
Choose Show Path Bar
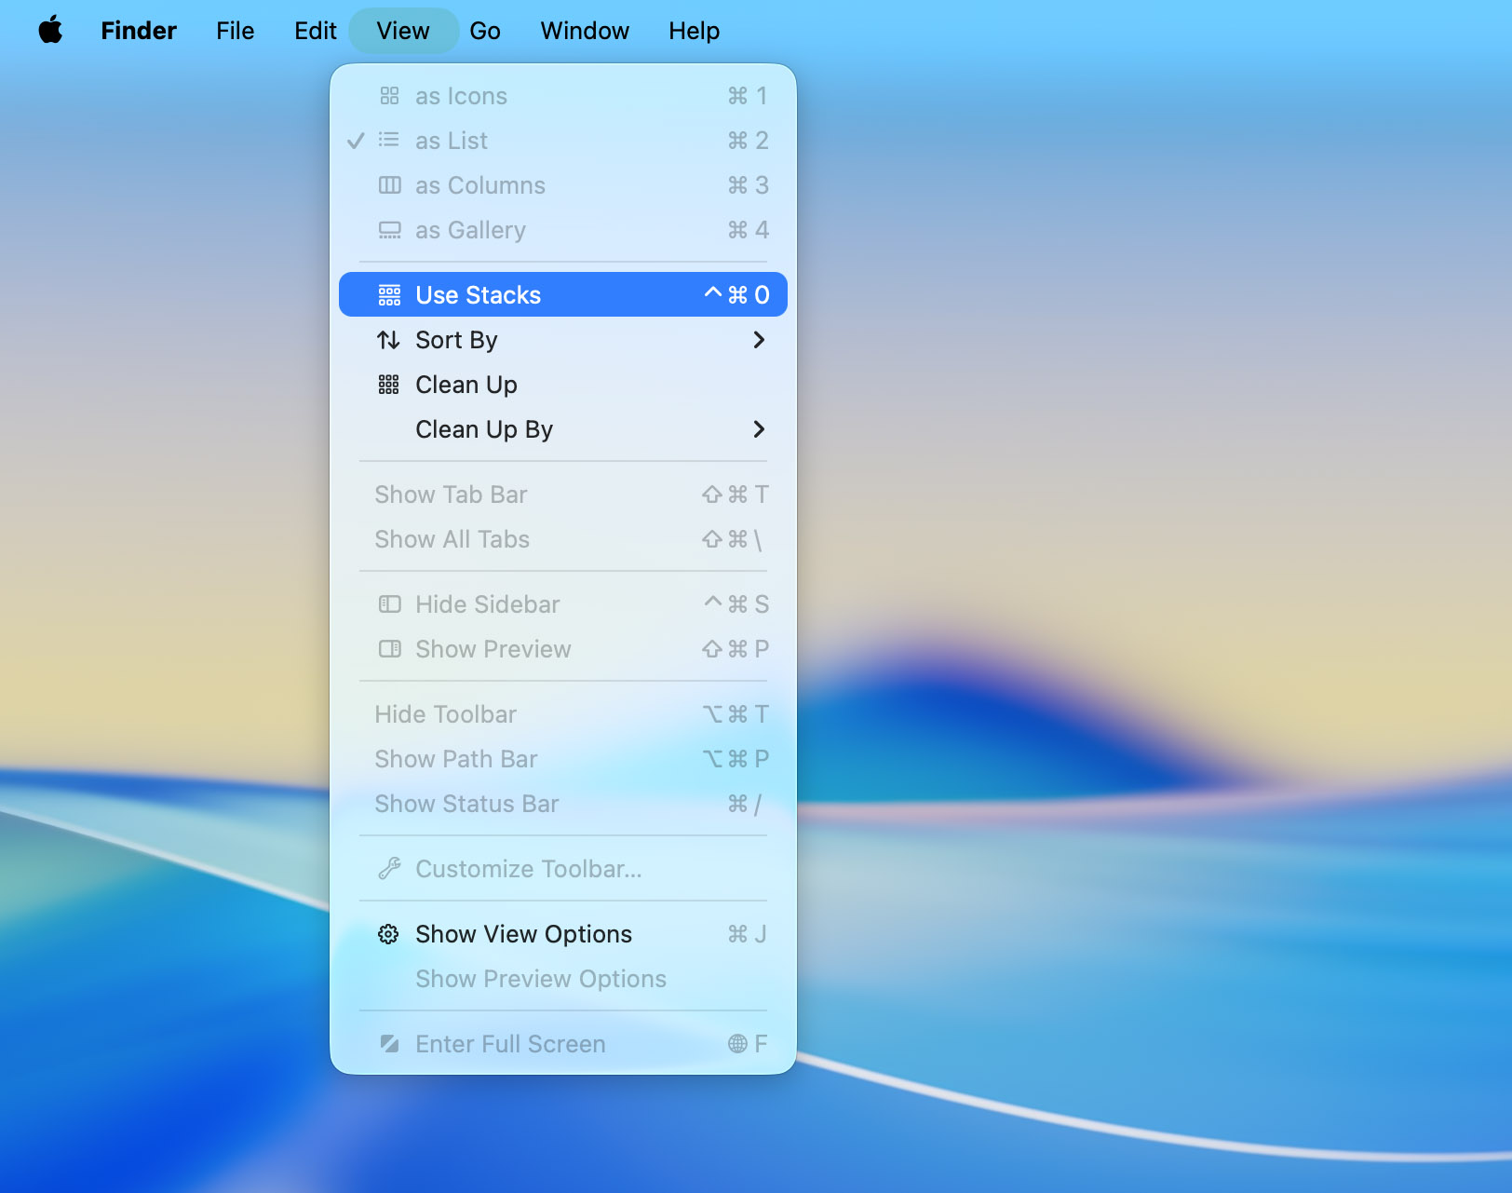click(455, 759)
